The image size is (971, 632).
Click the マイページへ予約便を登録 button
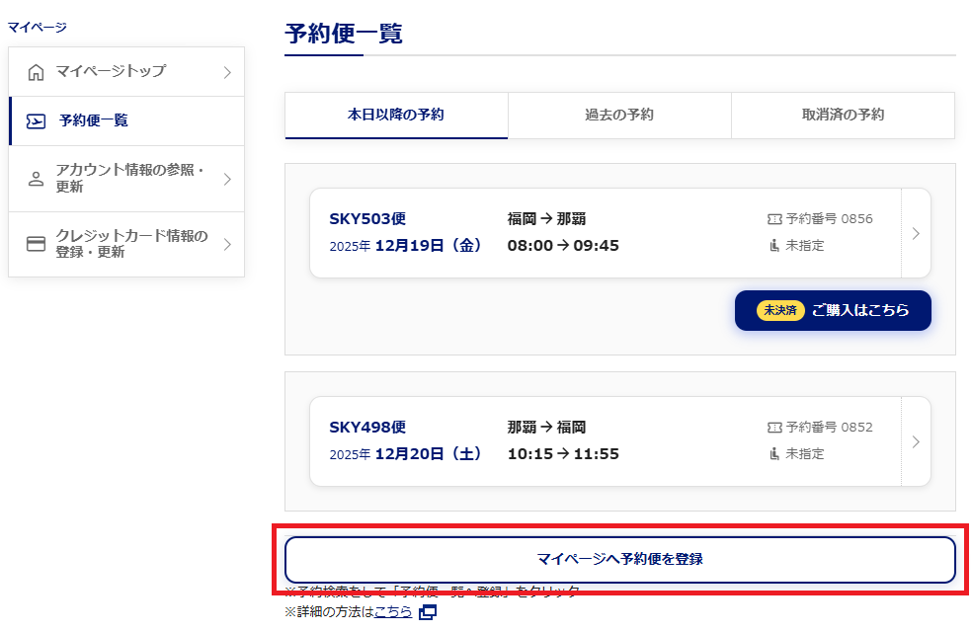pyautogui.click(x=619, y=559)
